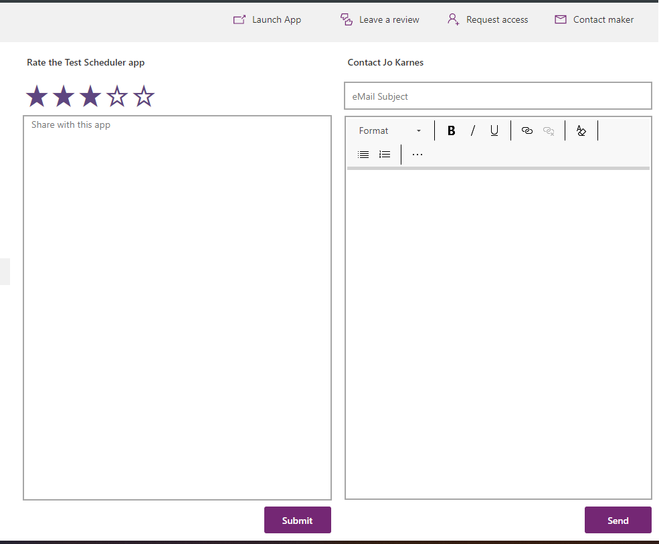Submit the app review

tap(297, 520)
